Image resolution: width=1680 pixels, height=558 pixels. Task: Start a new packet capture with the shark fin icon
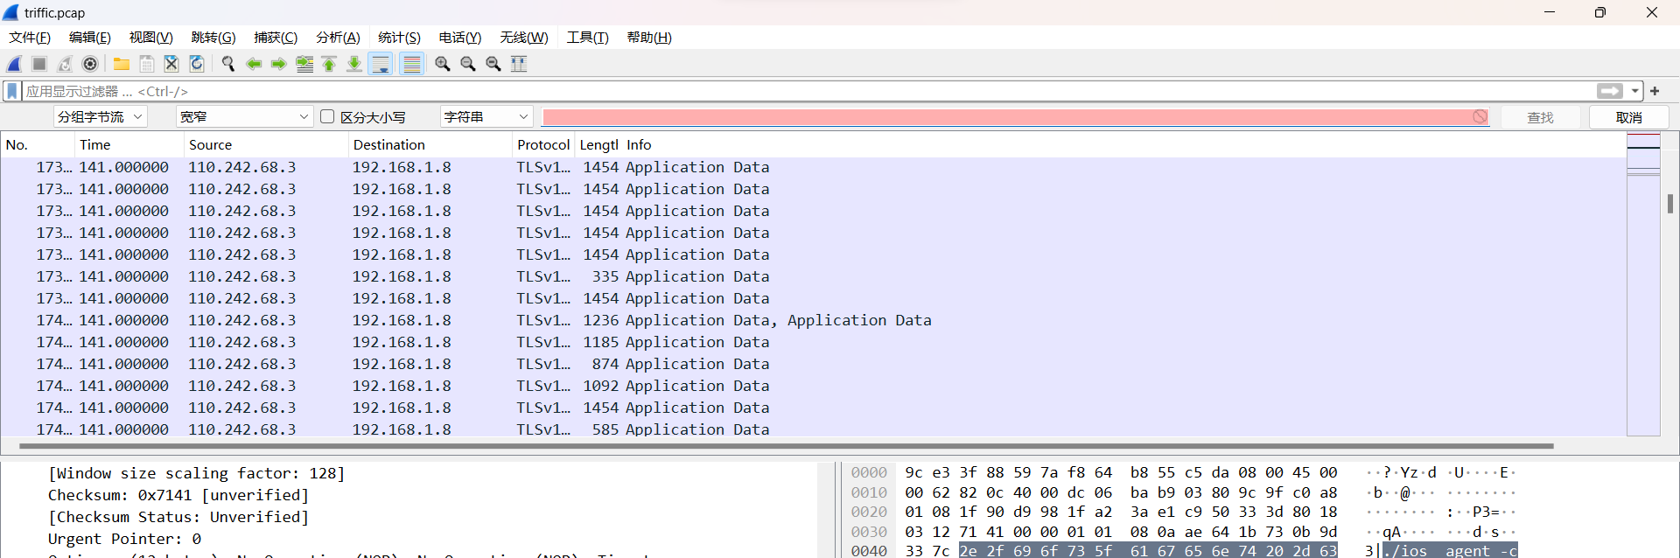click(x=14, y=64)
